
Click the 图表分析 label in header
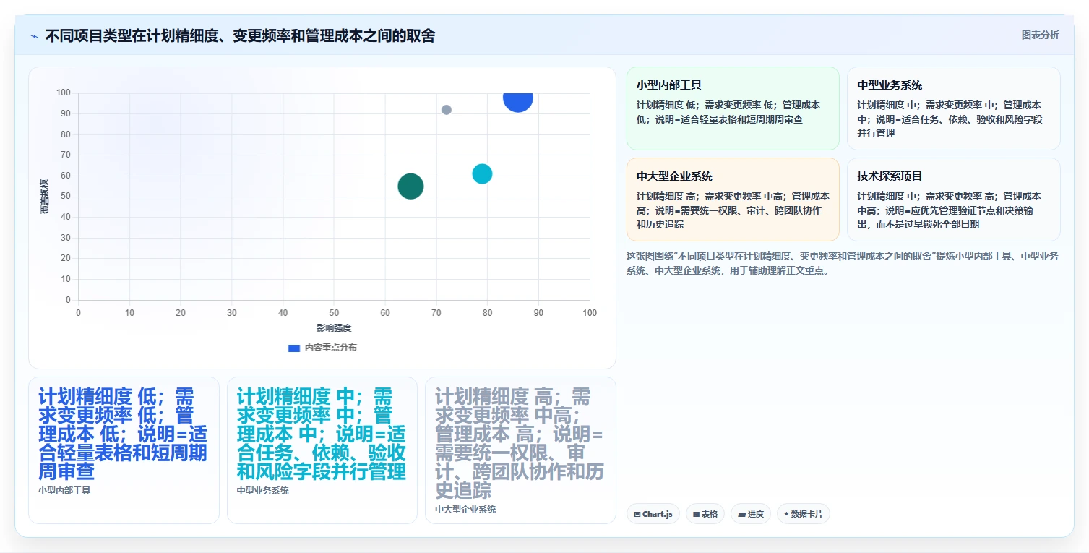pyautogui.click(x=1040, y=35)
